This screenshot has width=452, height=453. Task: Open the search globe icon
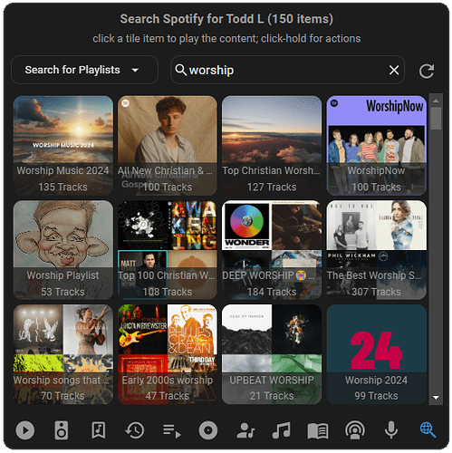pos(428,430)
